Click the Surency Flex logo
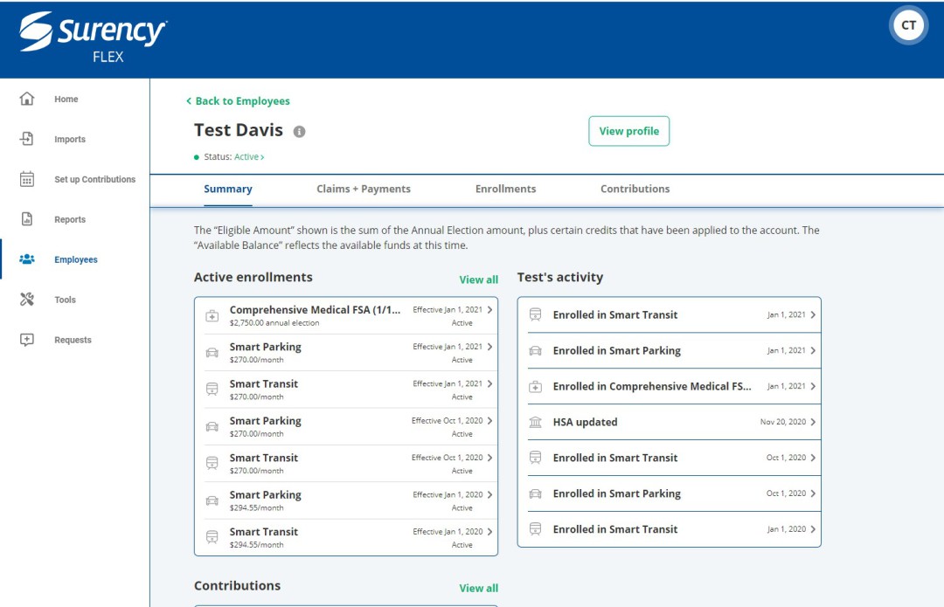The height and width of the screenshot is (607, 944). click(x=93, y=38)
